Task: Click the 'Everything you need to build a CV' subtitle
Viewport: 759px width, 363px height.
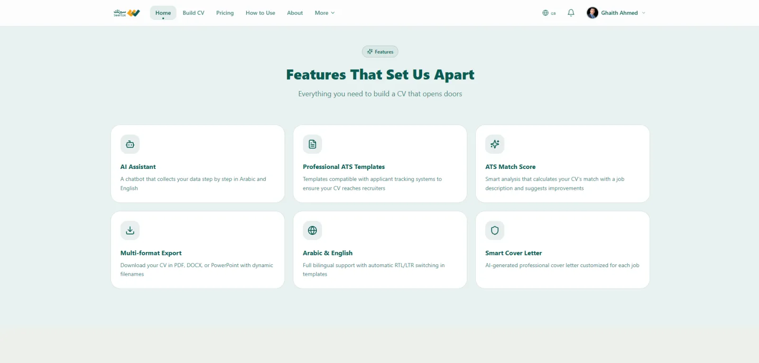Action: [380, 94]
